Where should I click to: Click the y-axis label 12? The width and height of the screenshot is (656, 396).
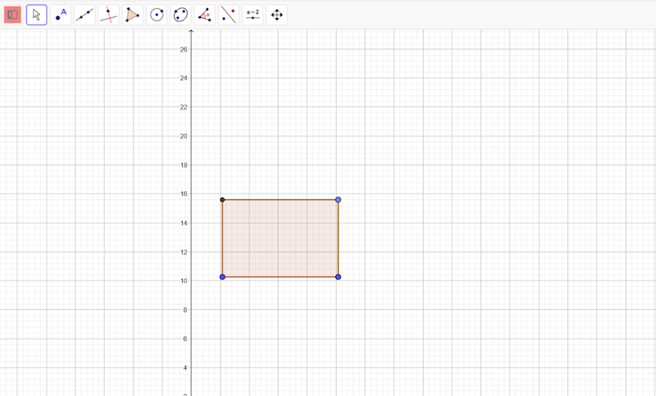184,253
